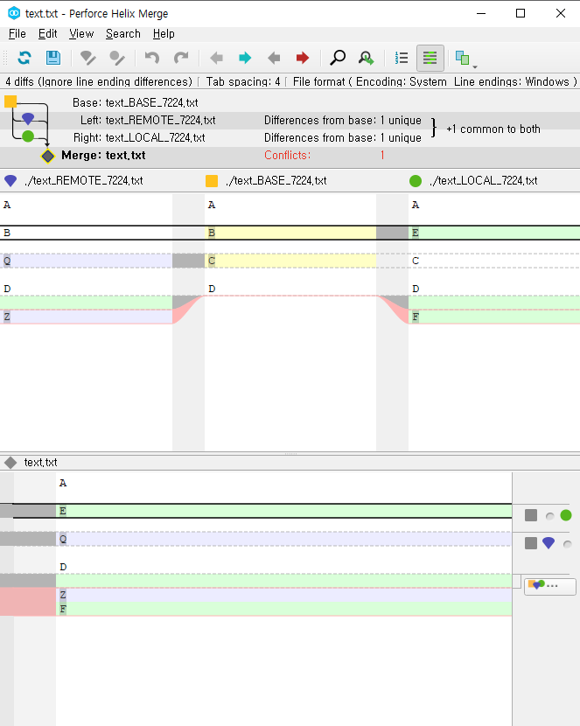Viewport: 580px width, 726px height.
Task: Click highlighted line C in the BASE pane
Action: (290, 261)
